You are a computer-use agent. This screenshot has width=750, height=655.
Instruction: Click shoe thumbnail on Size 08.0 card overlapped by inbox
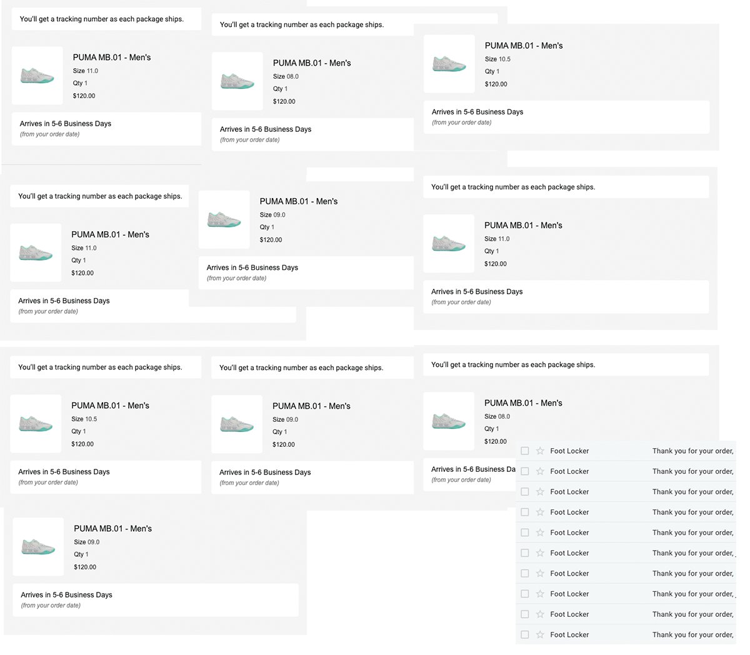coord(449,421)
